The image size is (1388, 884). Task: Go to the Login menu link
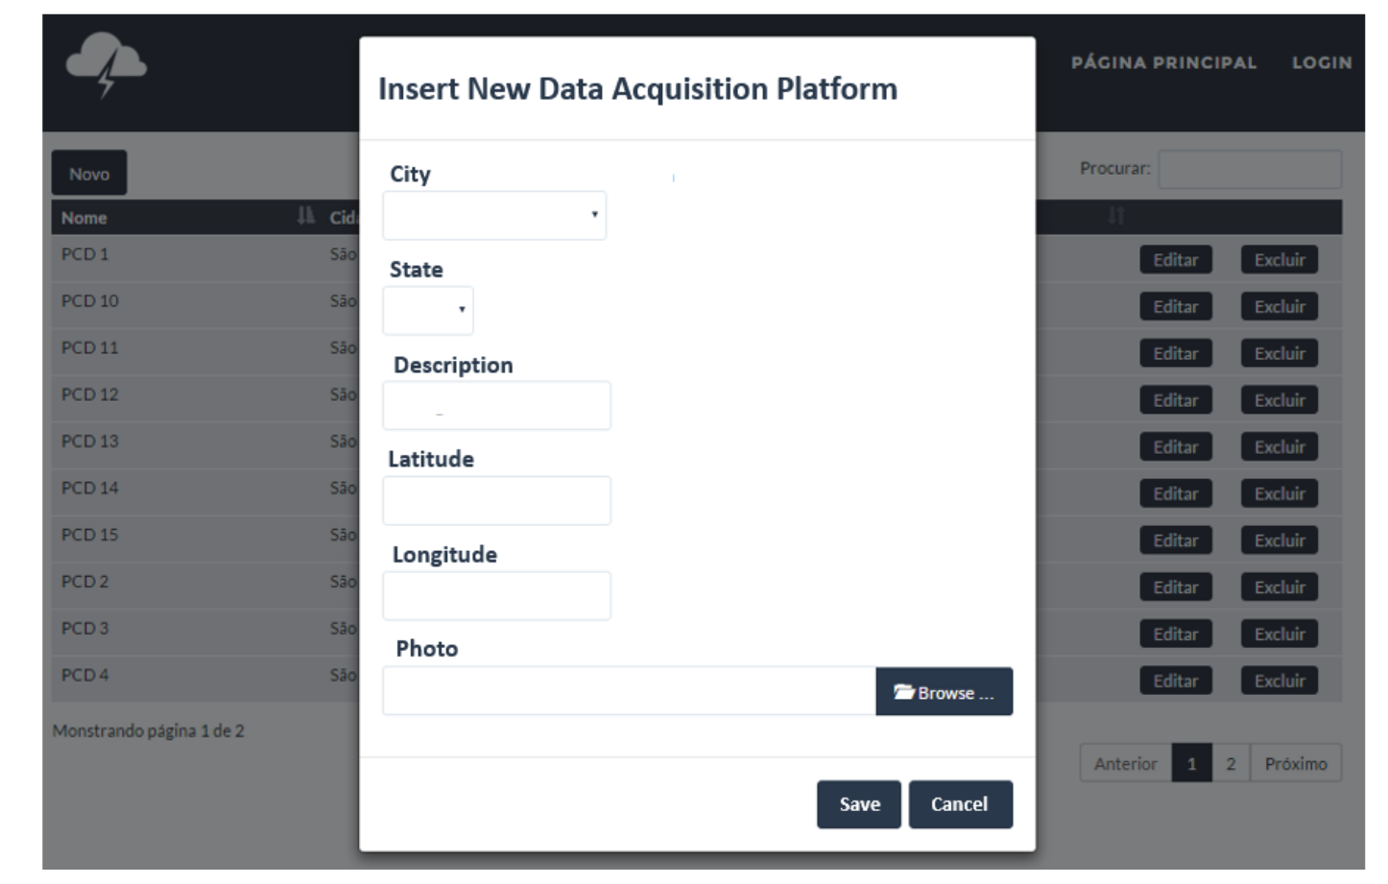click(x=1321, y=62)
